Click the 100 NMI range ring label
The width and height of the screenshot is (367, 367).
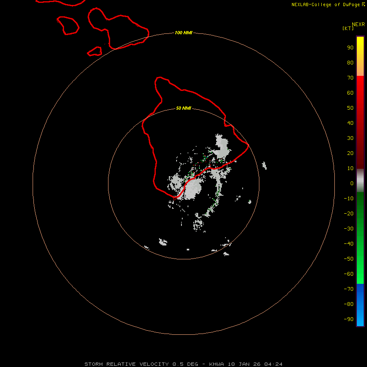(183, 33)
